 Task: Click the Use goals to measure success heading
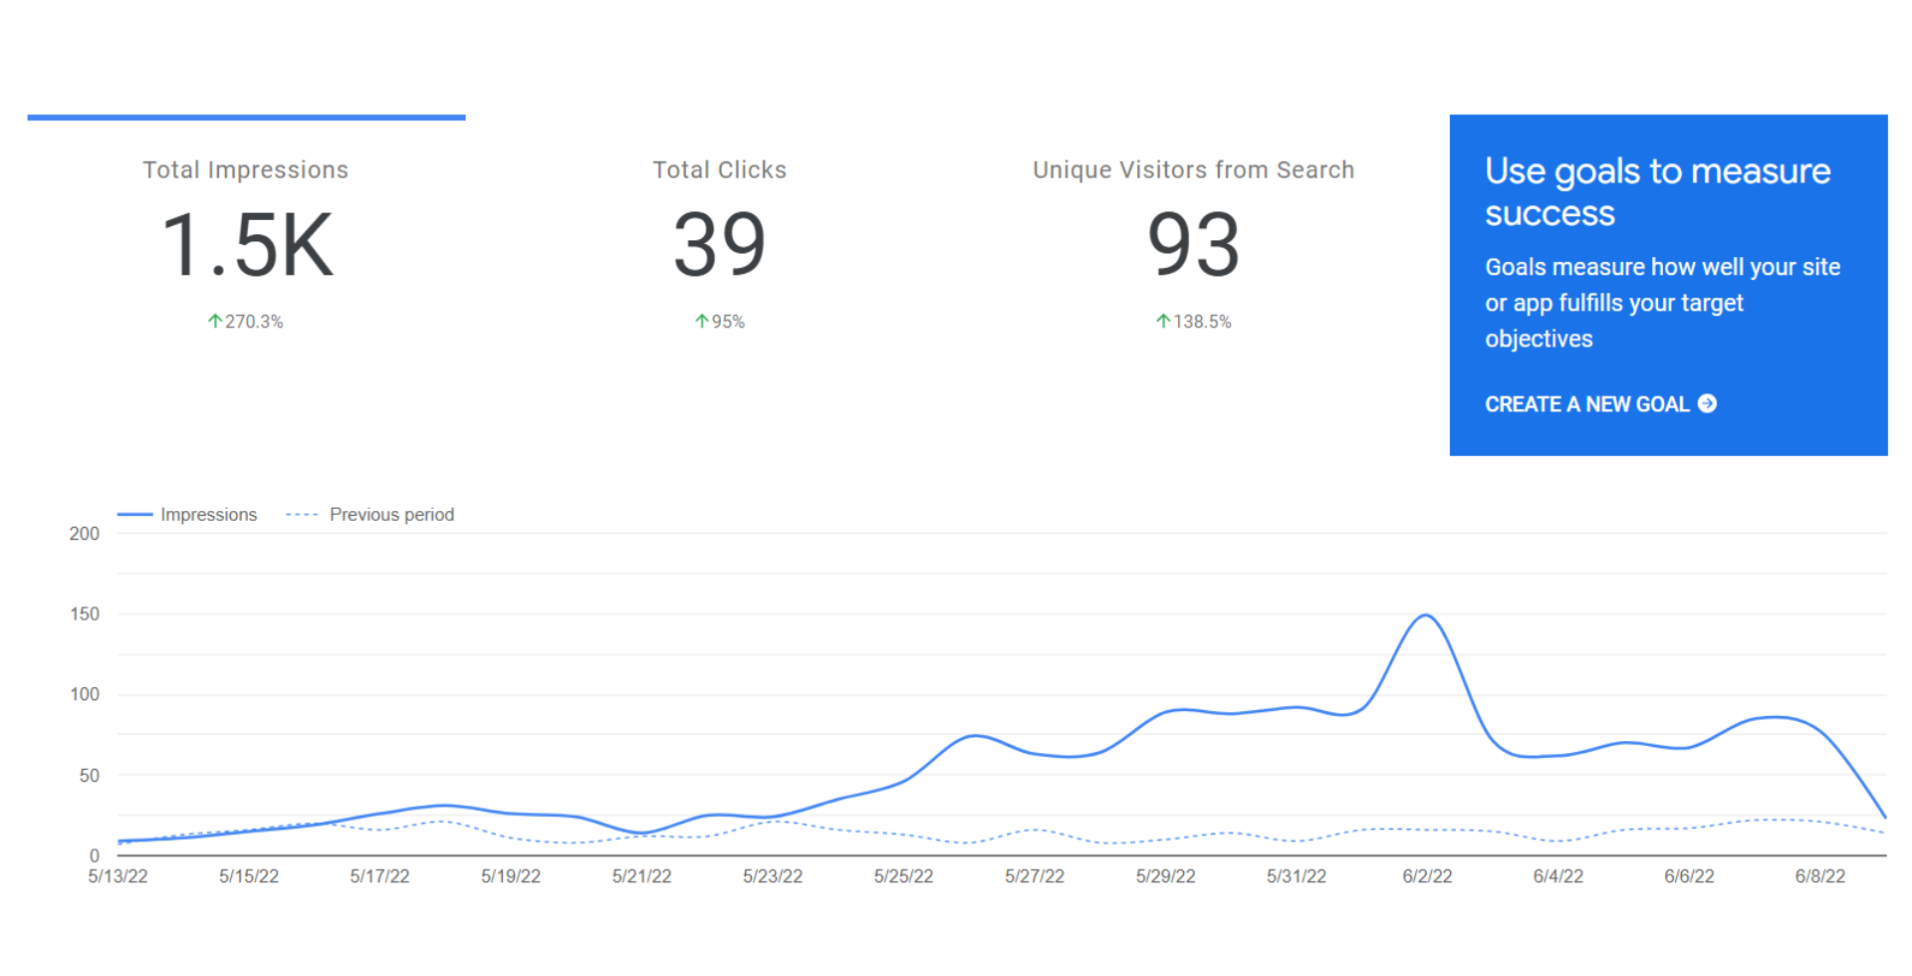point(1657,192)
